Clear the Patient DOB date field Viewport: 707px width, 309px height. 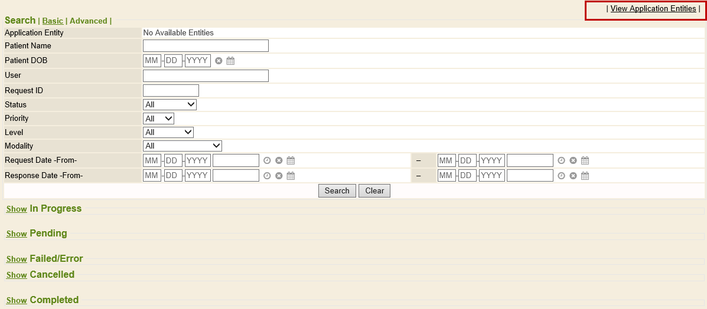(x=219, y=61)
